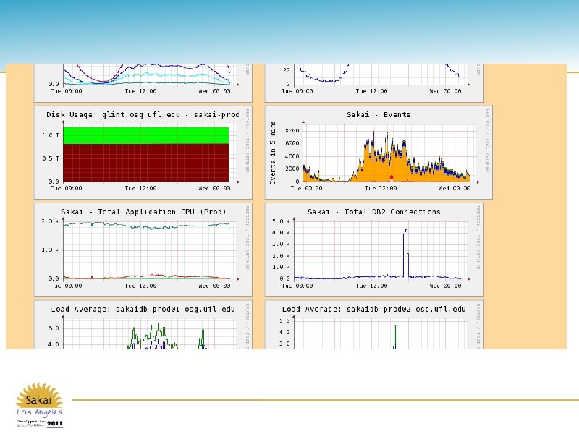This screenshot has height=434, width=579.
Task: Open the Sakai Total Application CPU graph
Action: pos(143,250)
